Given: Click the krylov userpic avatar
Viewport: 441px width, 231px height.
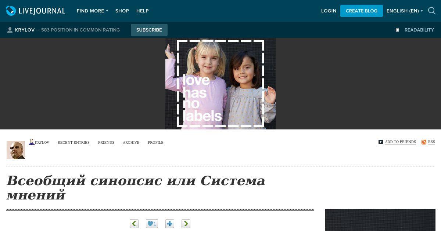Looking at the screenshot, I should [x=16, y=150].
